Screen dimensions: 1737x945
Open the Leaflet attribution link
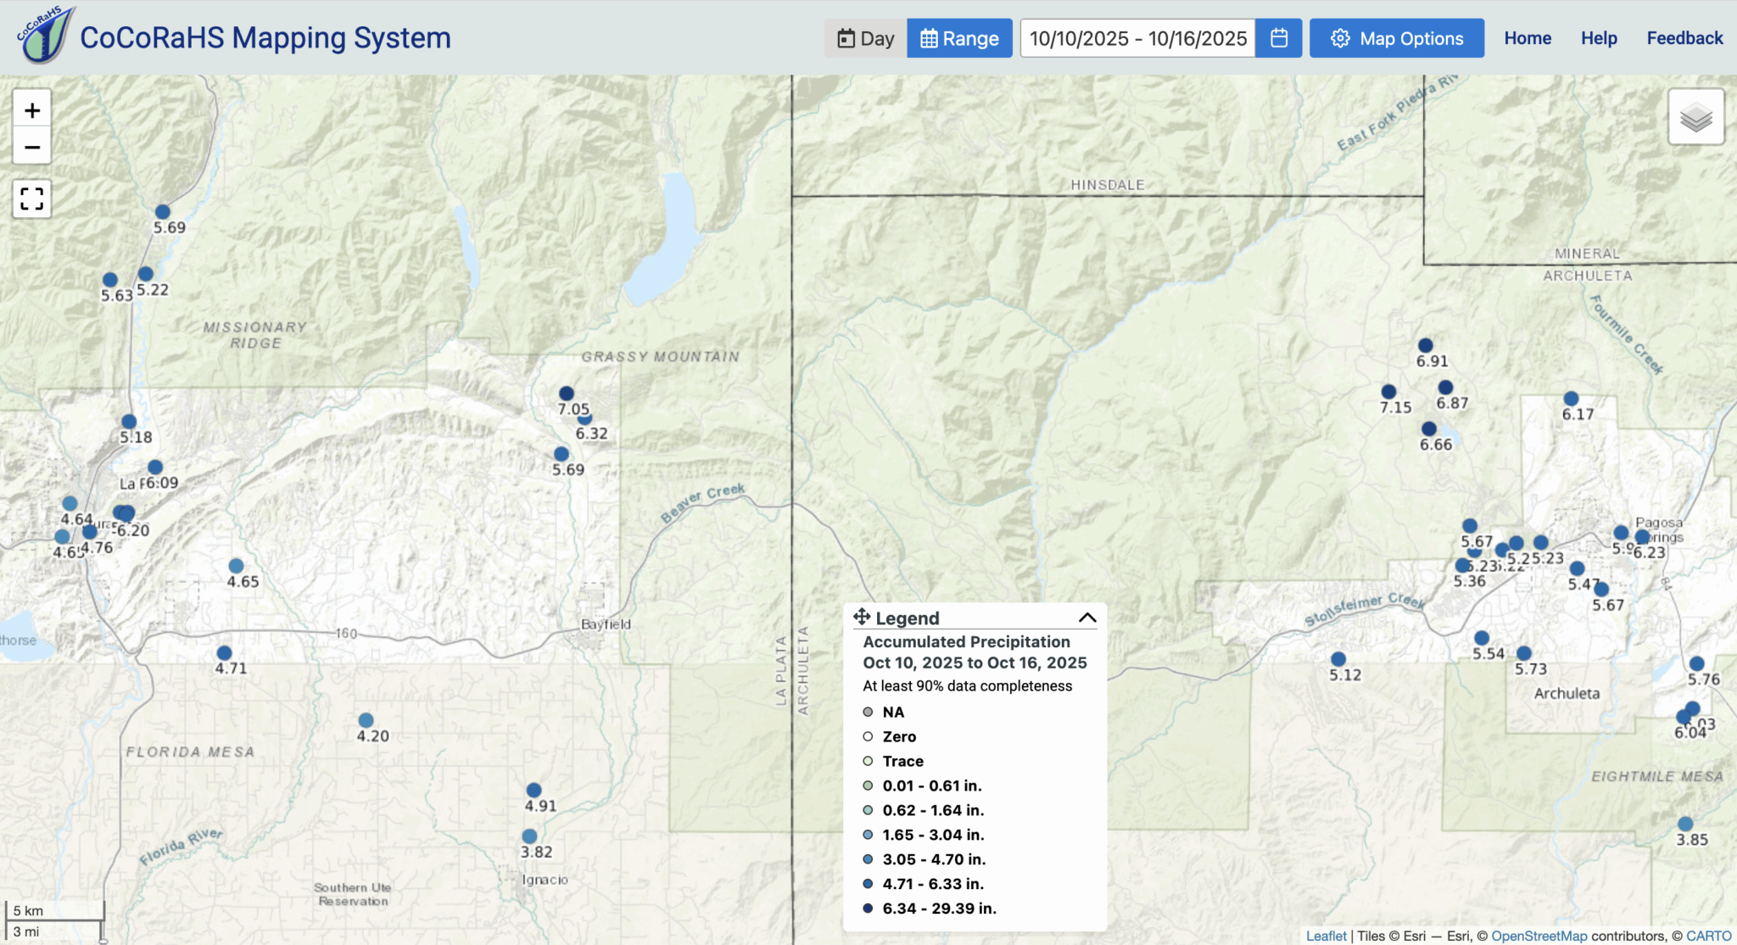(1326, 936)
